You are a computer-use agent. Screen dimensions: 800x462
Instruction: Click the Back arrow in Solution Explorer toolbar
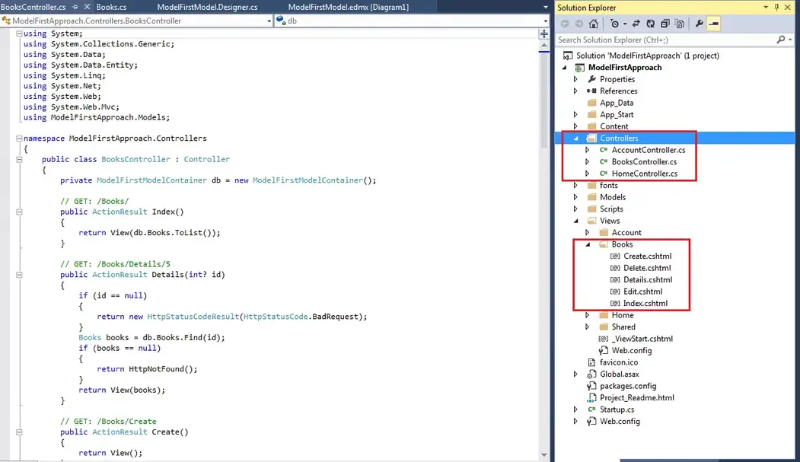pos(565,24)
